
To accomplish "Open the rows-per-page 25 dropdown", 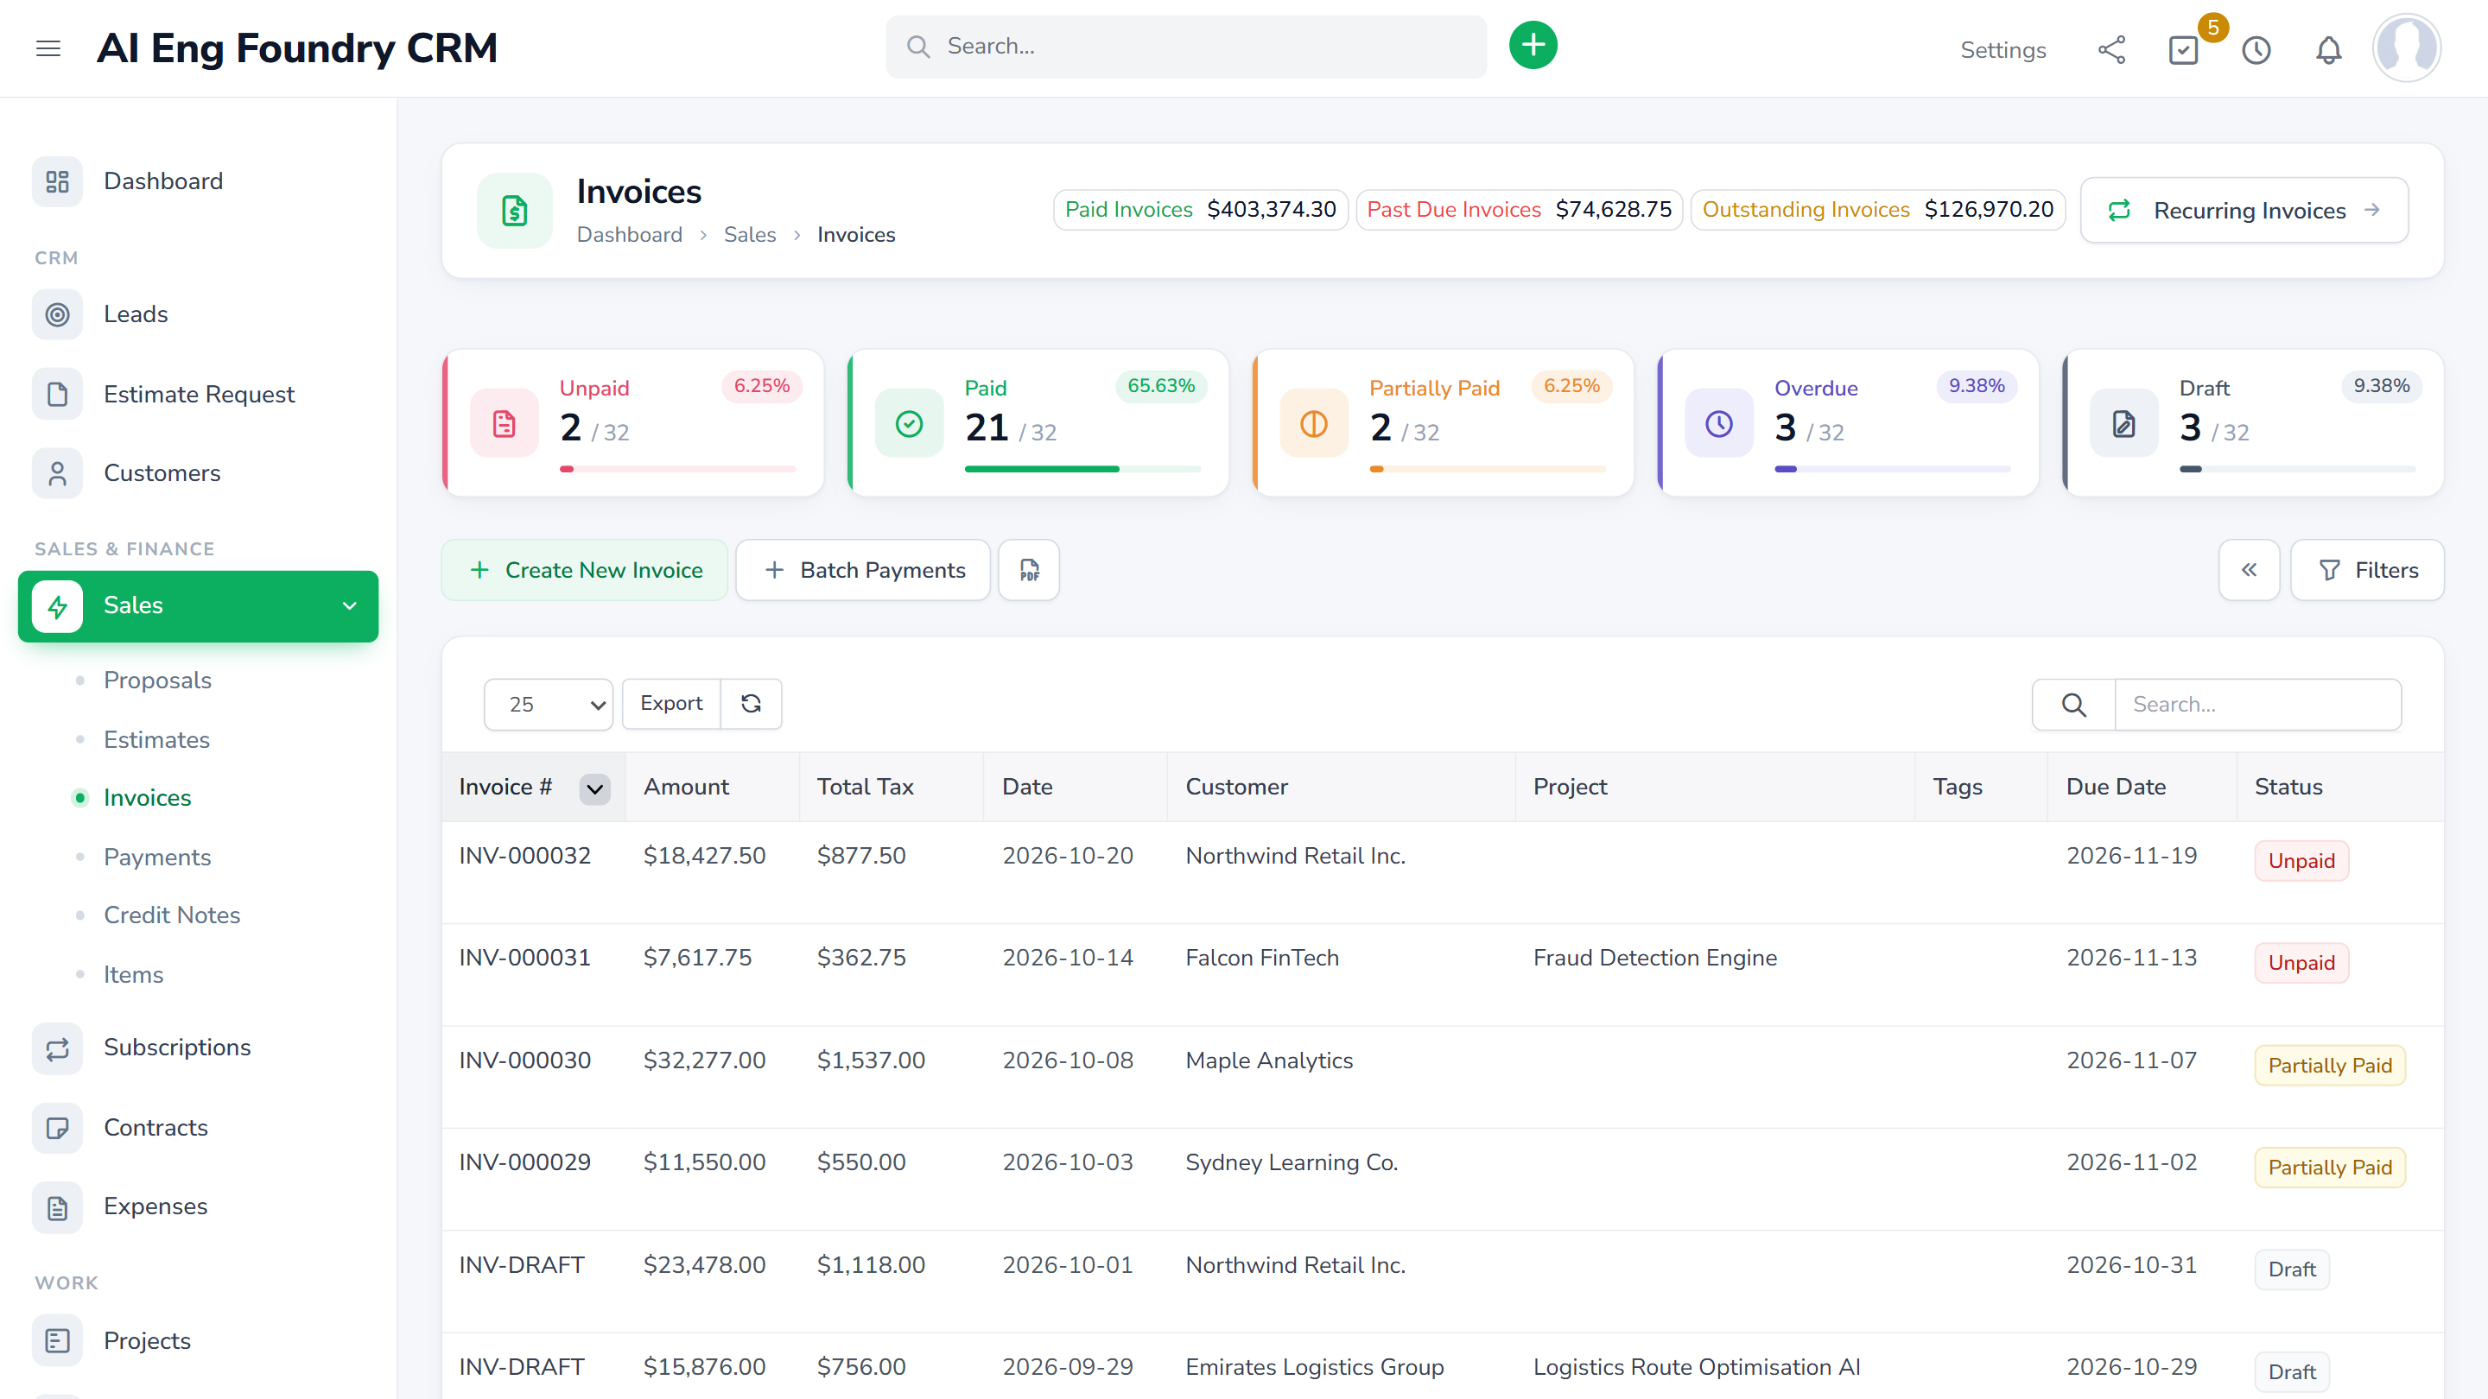I will coord(549,705).
